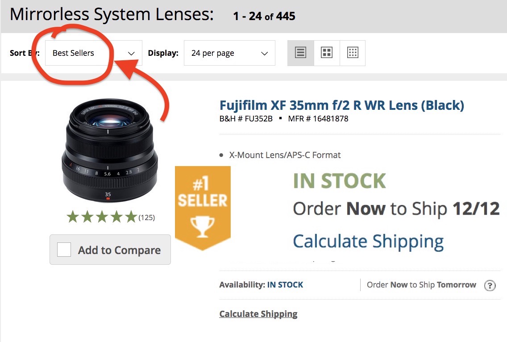507x342 pixels.
Task: Click the Add to Compare button
Action: pyautogui.click(x=110, y=250)
